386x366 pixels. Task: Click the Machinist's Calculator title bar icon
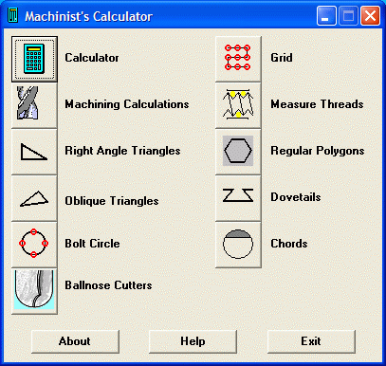tap(12, 15)
